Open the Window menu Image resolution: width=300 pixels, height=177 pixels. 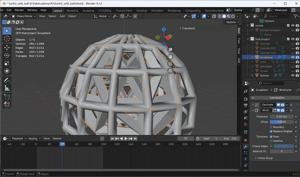32,10
